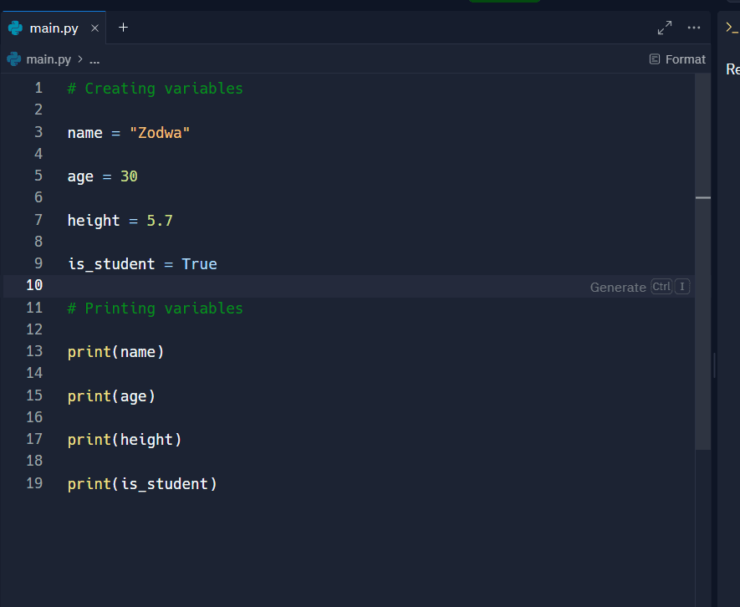Select main.py in the breadcrumb path

[x=48, y=59]
